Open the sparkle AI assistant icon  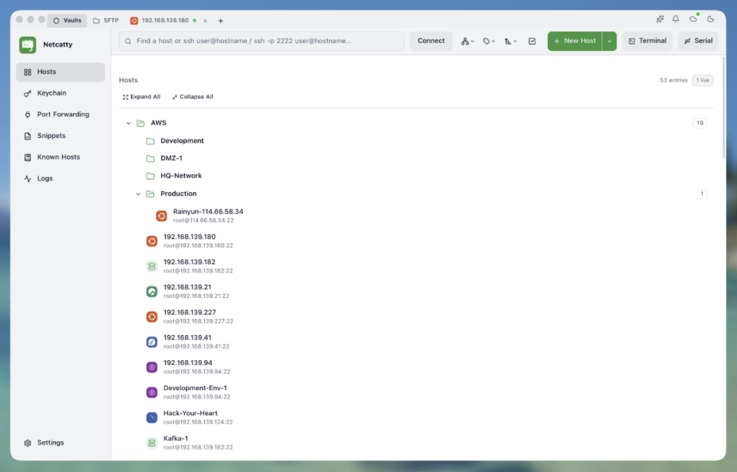point(660,19)
